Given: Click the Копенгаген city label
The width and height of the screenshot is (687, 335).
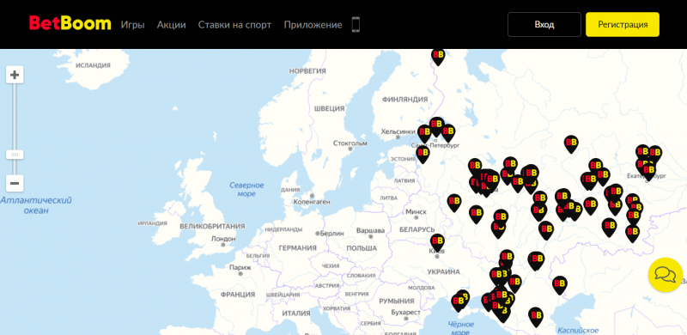Looking at the screenshot, I should click(x=312, y=202).
